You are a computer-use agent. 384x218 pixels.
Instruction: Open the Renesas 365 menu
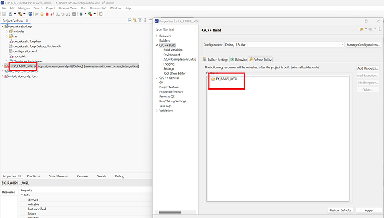click(x=98, y=8)
